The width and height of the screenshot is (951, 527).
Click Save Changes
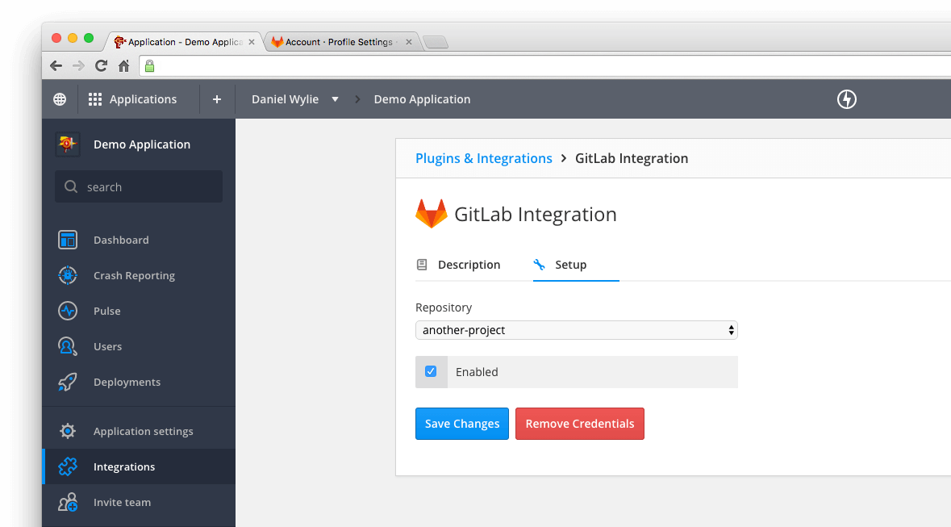461,423
